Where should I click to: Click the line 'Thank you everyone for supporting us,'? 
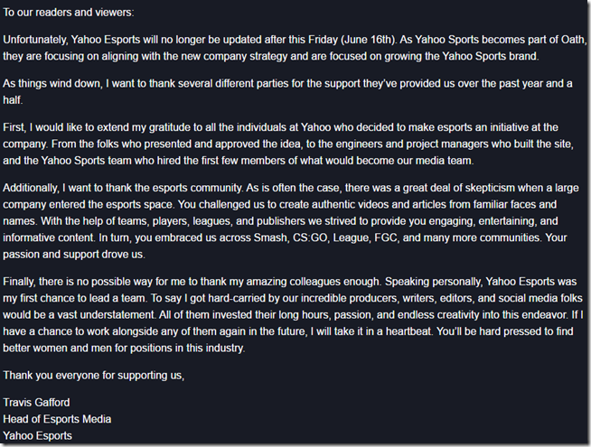pos(93,375)
